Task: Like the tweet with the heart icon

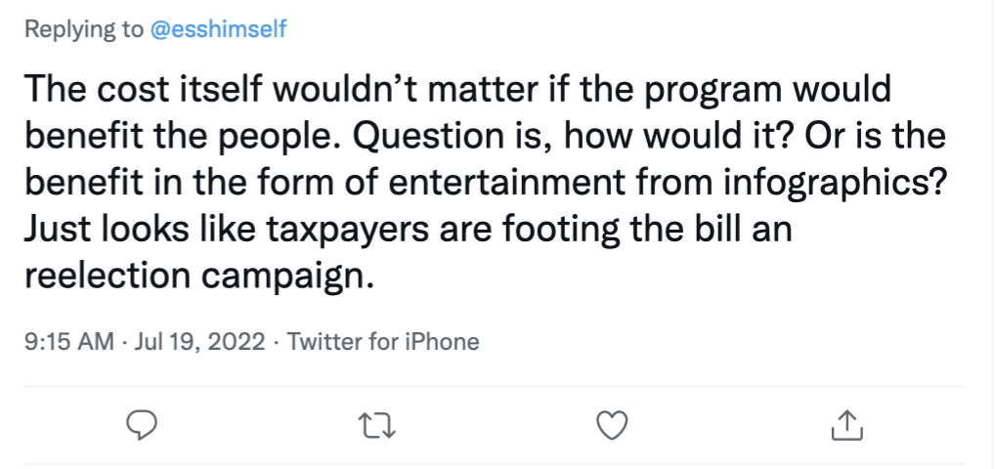Action: [x=611, y=424]
